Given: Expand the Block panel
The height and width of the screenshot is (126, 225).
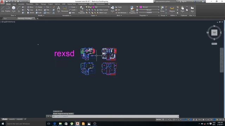Looking at the screenshot, I should (x=119, y=15).
